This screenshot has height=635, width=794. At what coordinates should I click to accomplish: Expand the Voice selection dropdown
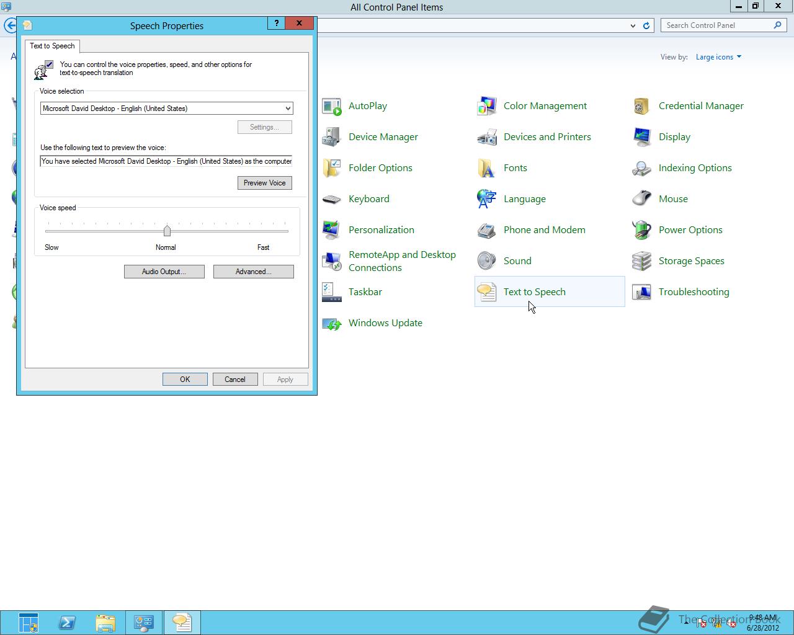pyautogui.click(x=288, y=109)
